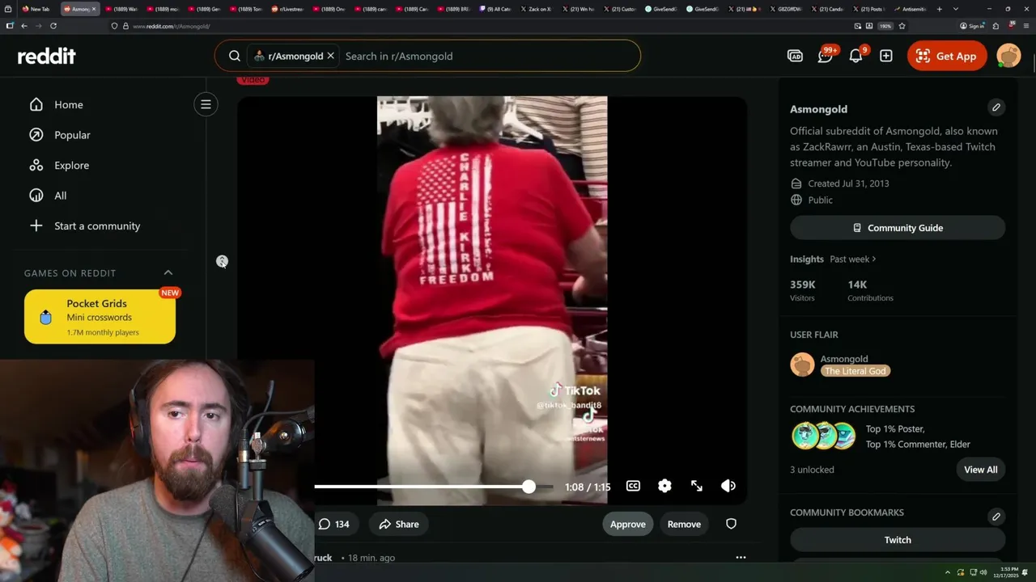Switch to Zack on X browser tab
The width and height of the screenshot is (1036, 582).
pos(537,9)
